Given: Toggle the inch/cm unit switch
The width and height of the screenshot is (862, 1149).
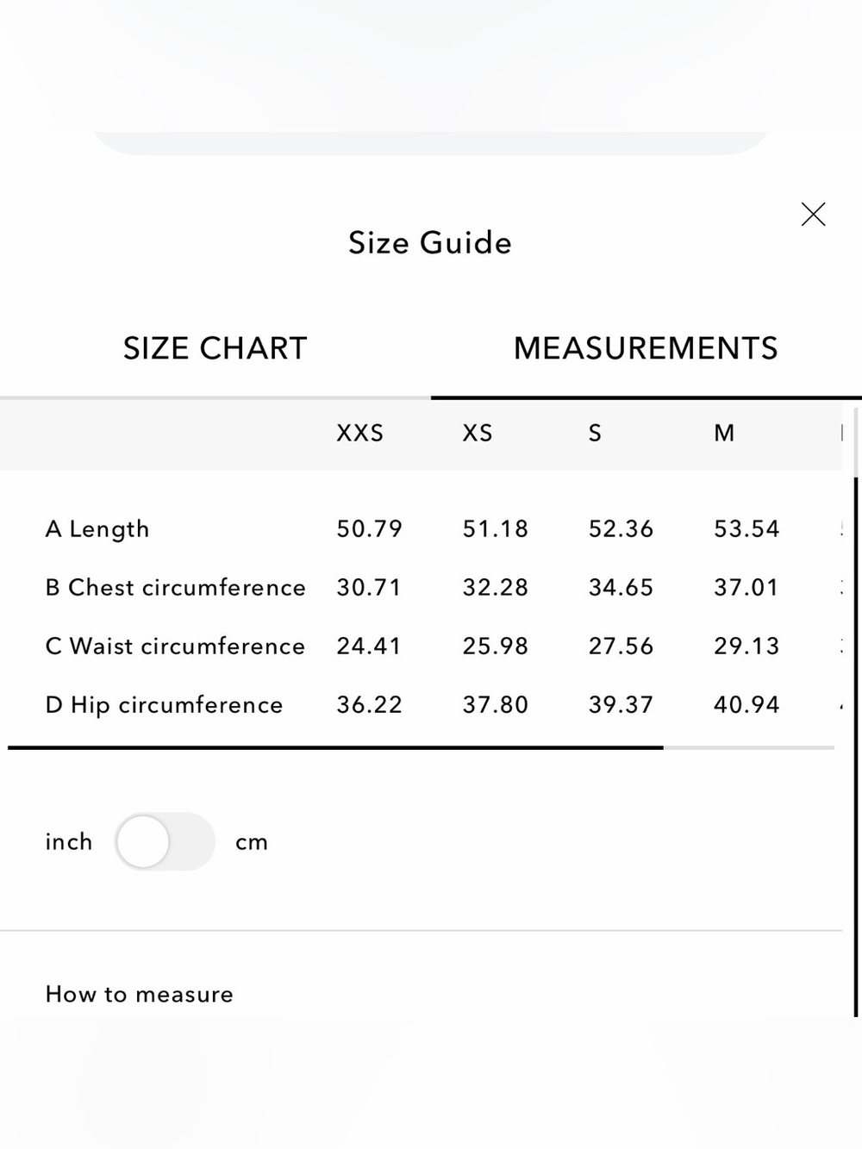Looking at the screenshot, I should point(165,841).
